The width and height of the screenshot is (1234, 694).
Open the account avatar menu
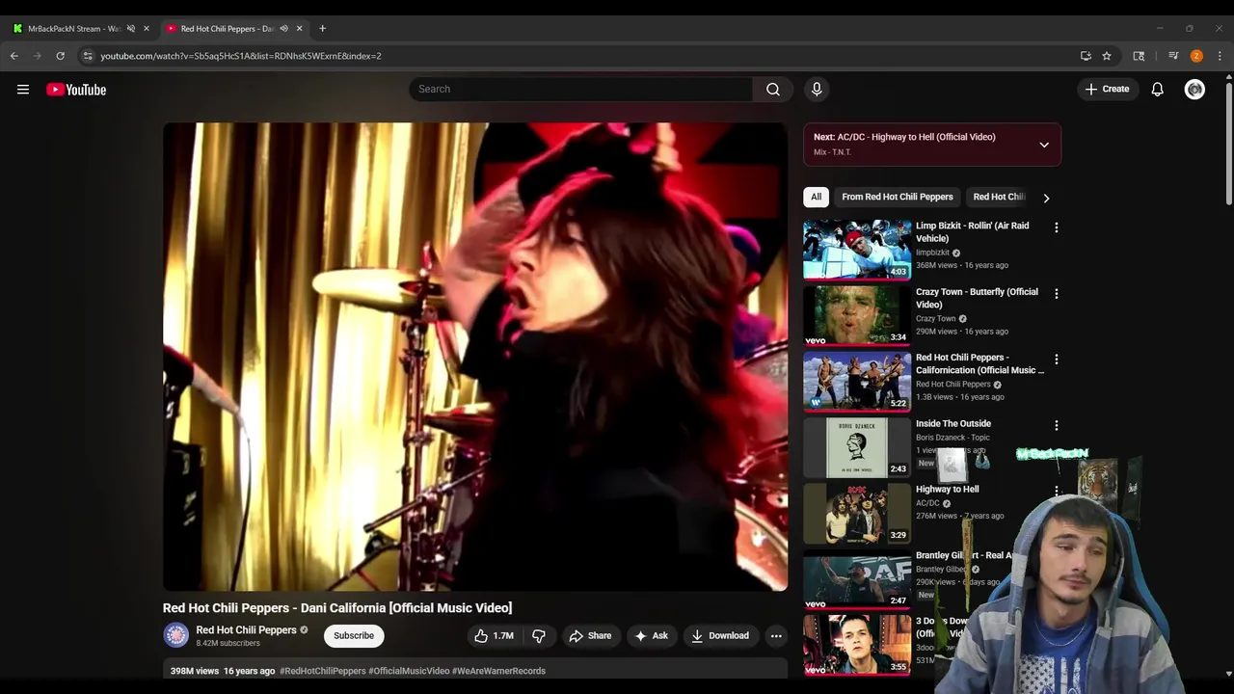tap(1194, 90)
